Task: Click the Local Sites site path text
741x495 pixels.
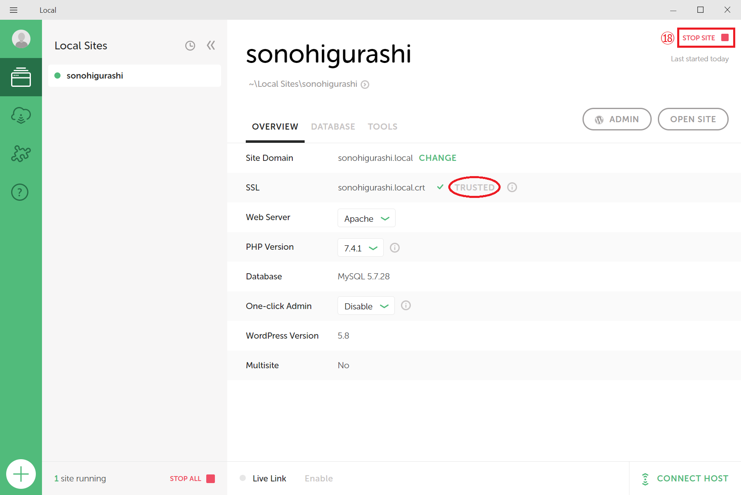Action: [303, 84]
